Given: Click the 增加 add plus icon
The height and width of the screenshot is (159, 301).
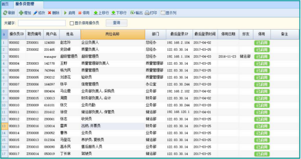Looking at the screenshot, I should pyautogui.click(x=21, y=13).
